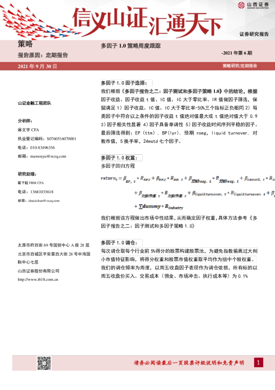The height and width of the screenshot is (390, 275).
Task: Click the red page number 1 box
Action: pyautogui.click(x=258, y=363)
